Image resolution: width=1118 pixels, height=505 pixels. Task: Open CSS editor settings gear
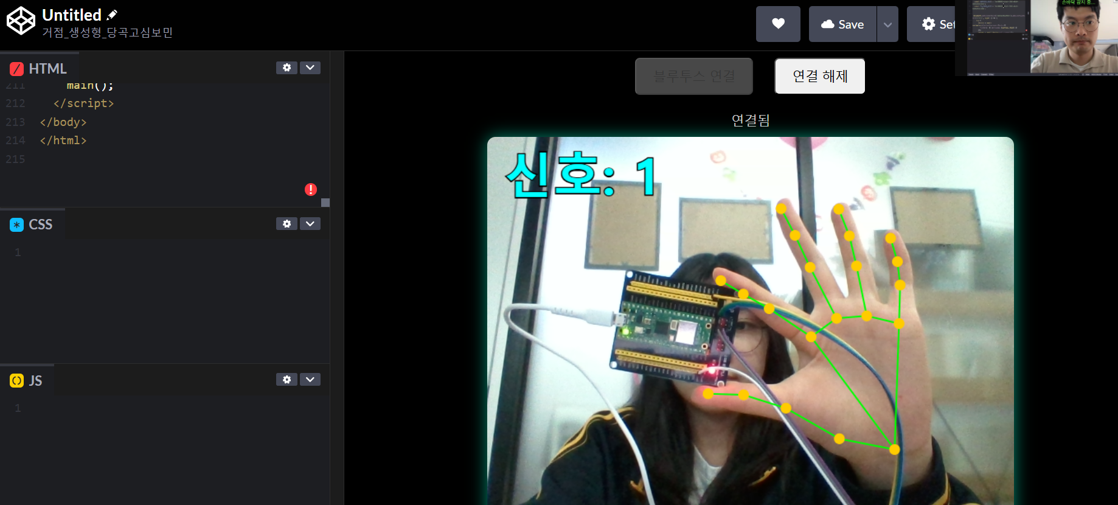coord(286,224)
